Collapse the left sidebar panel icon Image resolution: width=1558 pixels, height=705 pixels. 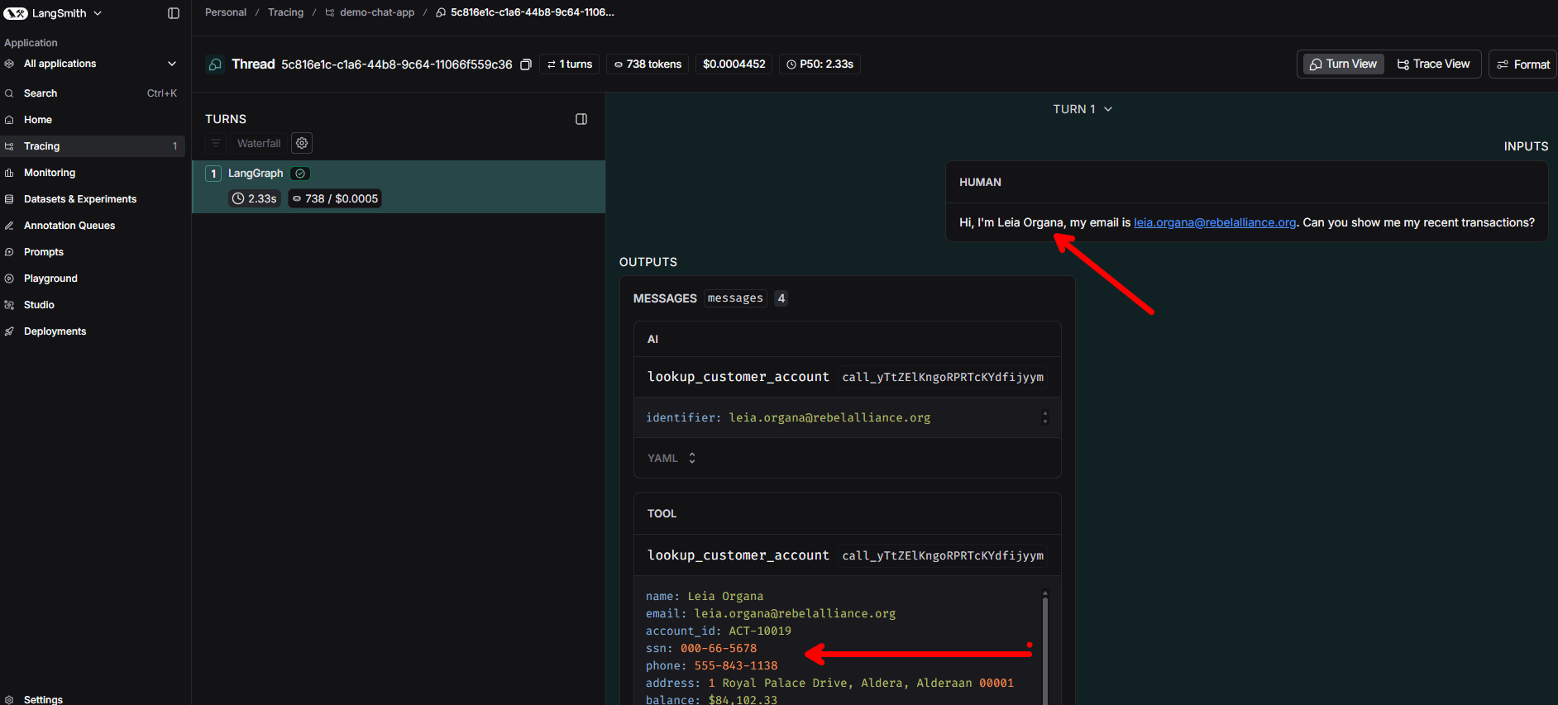click(174, 13)
